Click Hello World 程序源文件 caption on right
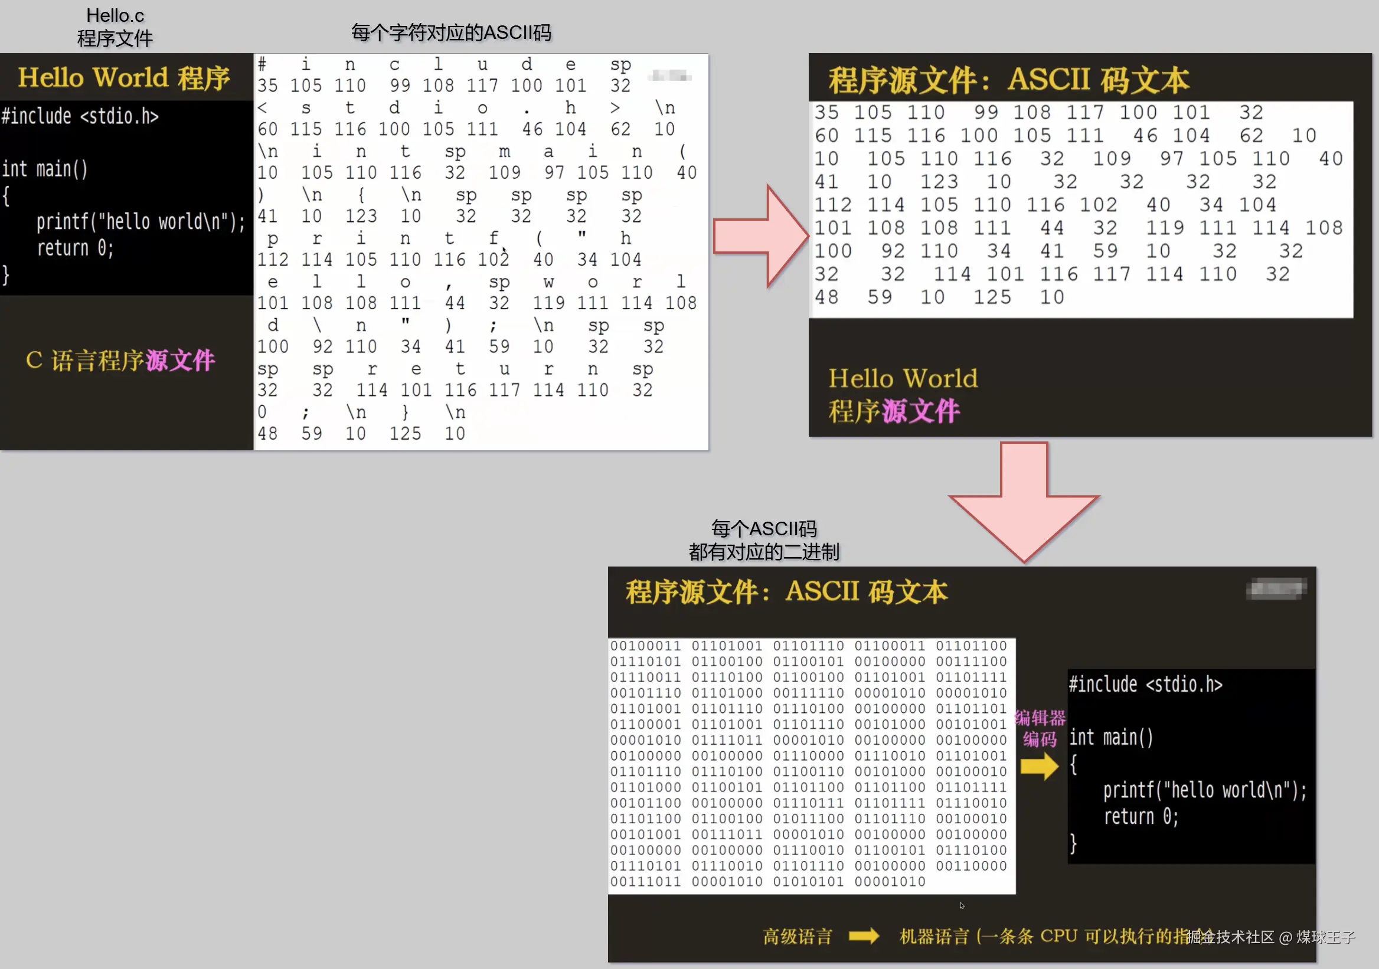 coord(903,394)
